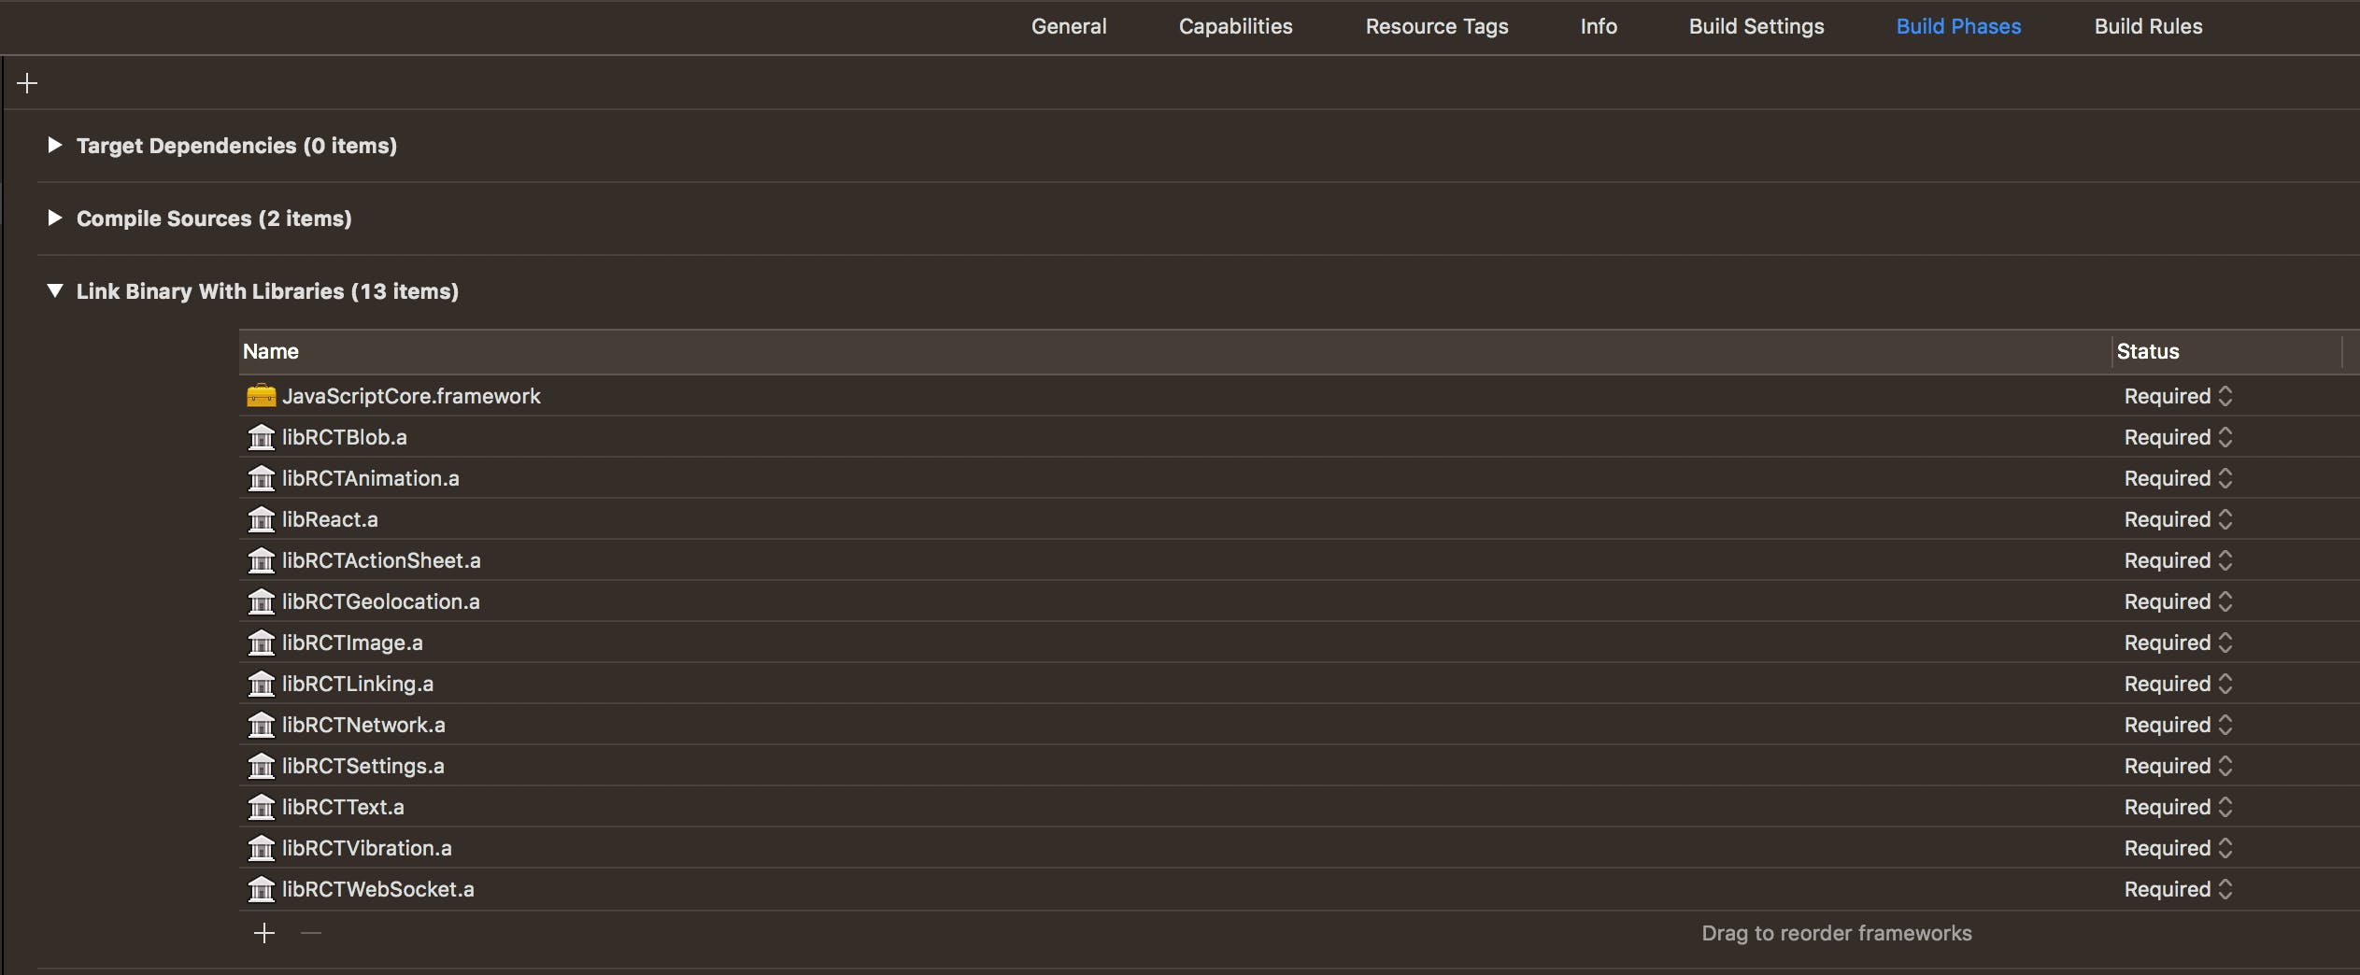The height and width of the screenshot is (975, 2360).
Task: Change status of libRCTVibration.a
Action: click(2179, 848)
